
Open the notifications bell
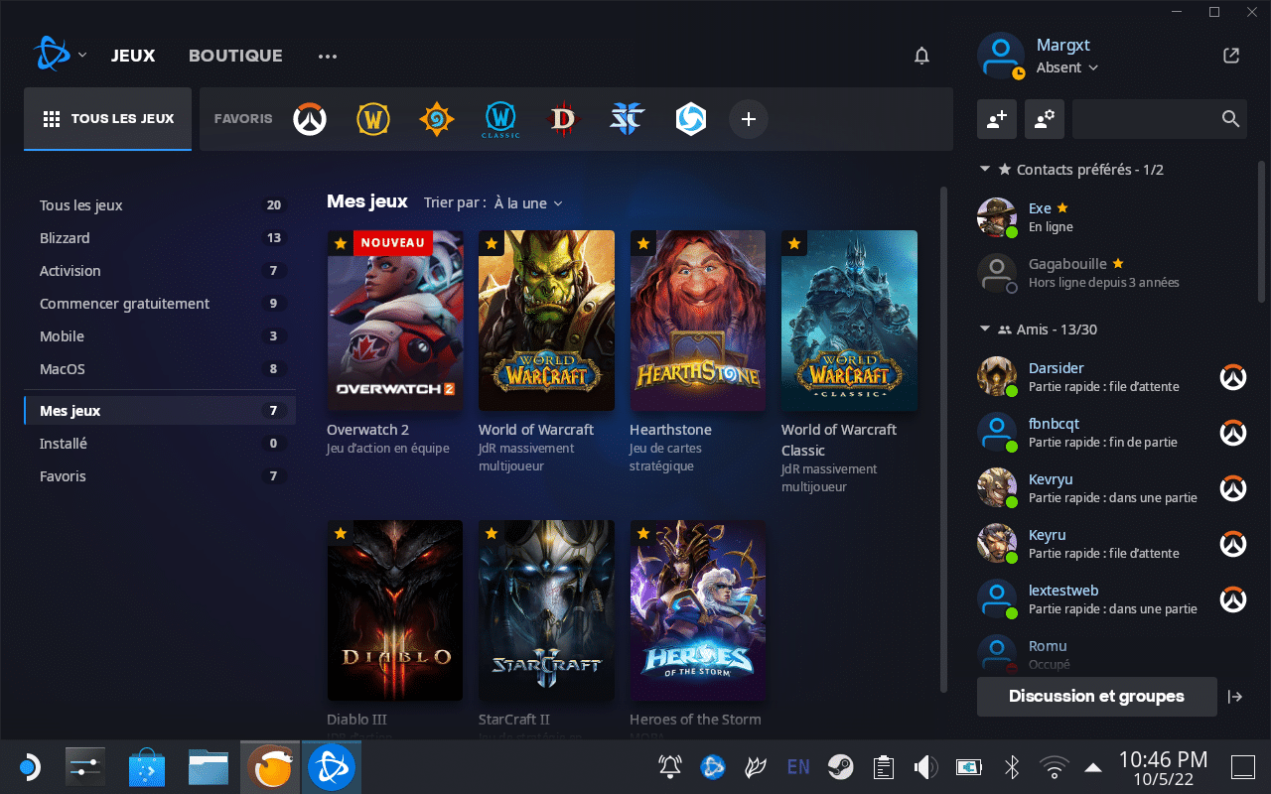tap(921, 56)
